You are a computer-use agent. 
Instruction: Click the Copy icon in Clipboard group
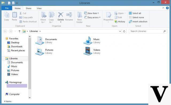6,15
